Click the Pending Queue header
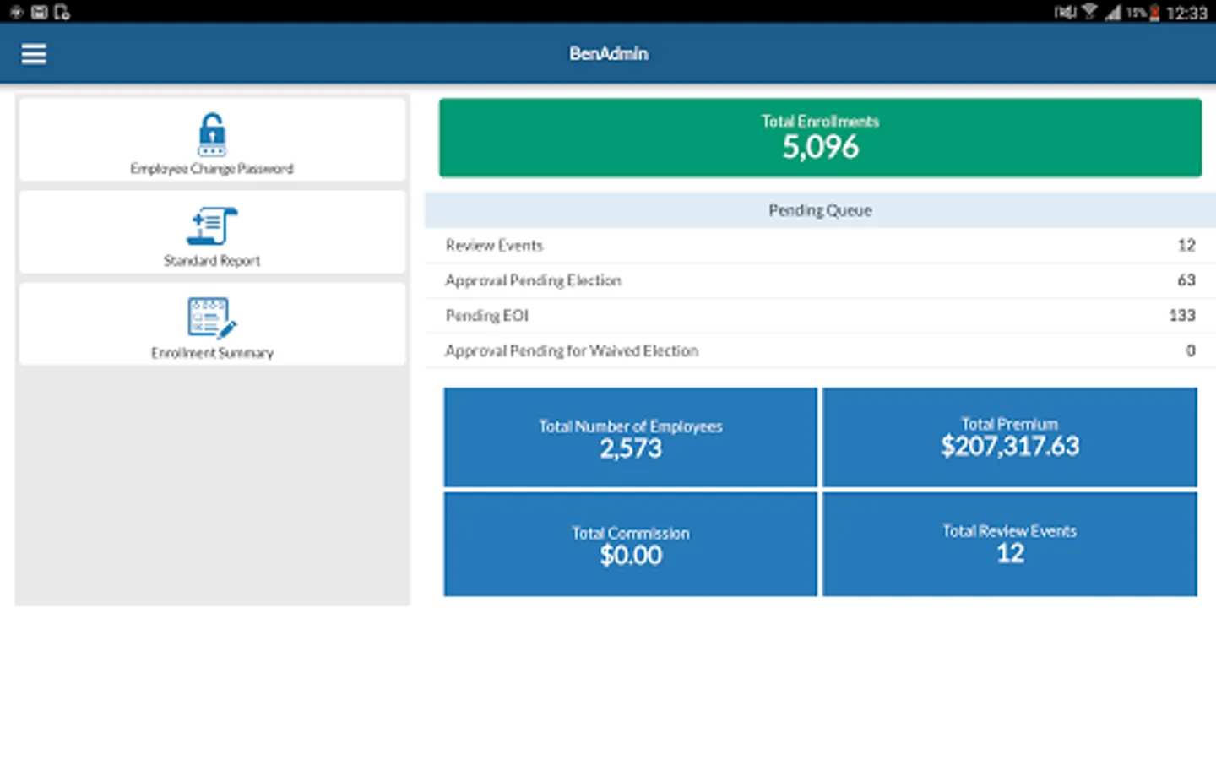The width and height of the screenshot is (1216, 760). click(820, 210)
